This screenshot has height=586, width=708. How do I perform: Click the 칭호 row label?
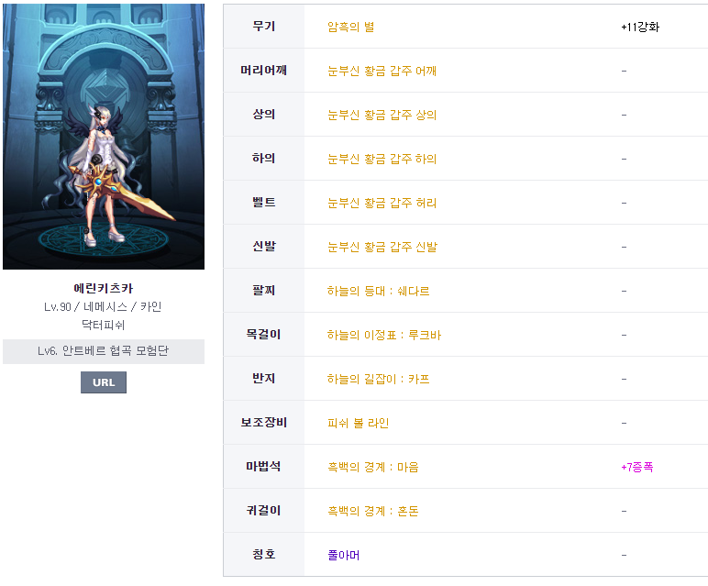pyautogui.click(x=264, y=555)
